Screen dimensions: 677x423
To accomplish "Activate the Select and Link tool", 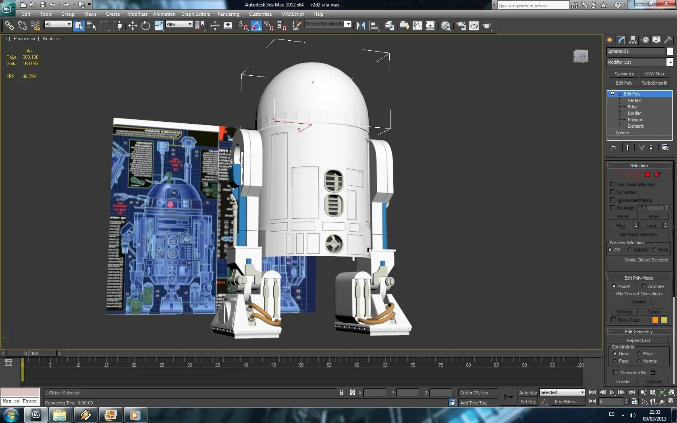I will [9, 26].
